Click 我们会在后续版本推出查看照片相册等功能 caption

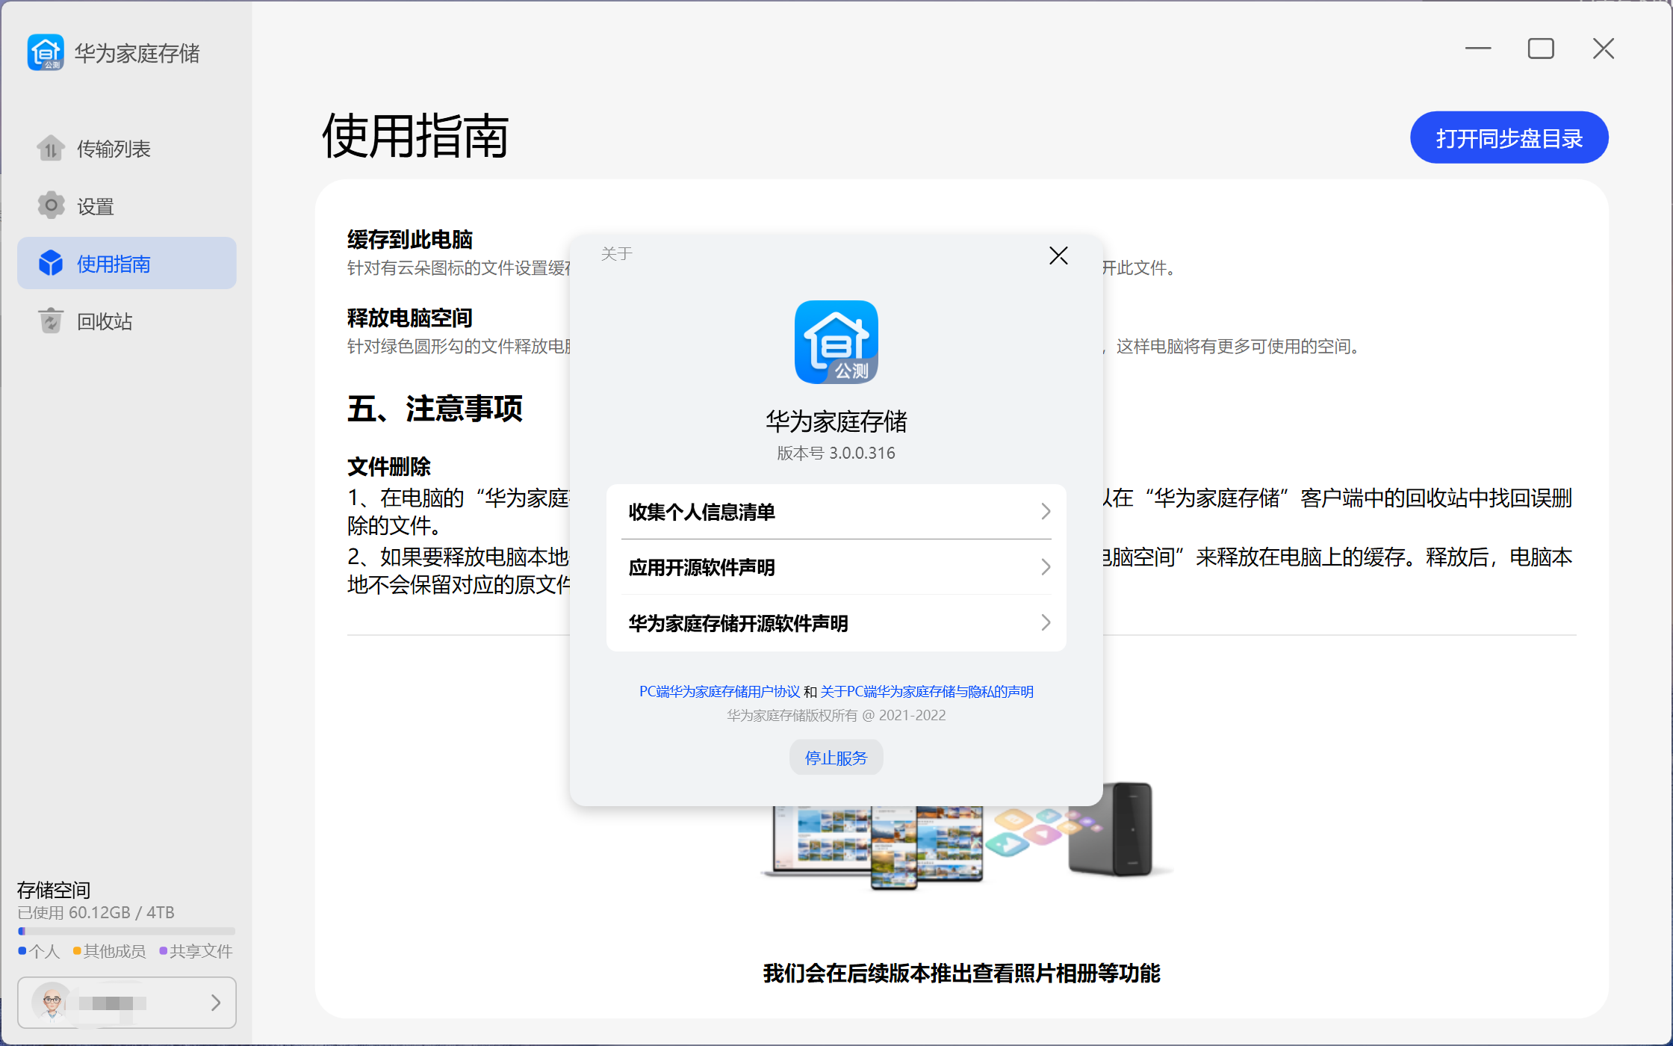pyautogui.click(x=962, y=974)
